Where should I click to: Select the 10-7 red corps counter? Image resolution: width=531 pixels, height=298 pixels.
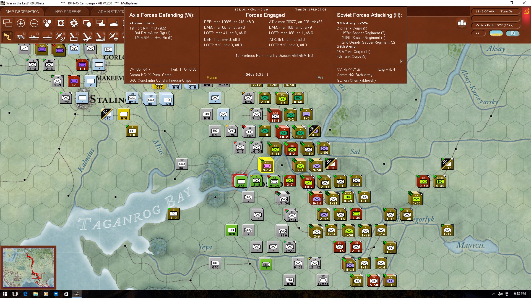pos(308,182)
